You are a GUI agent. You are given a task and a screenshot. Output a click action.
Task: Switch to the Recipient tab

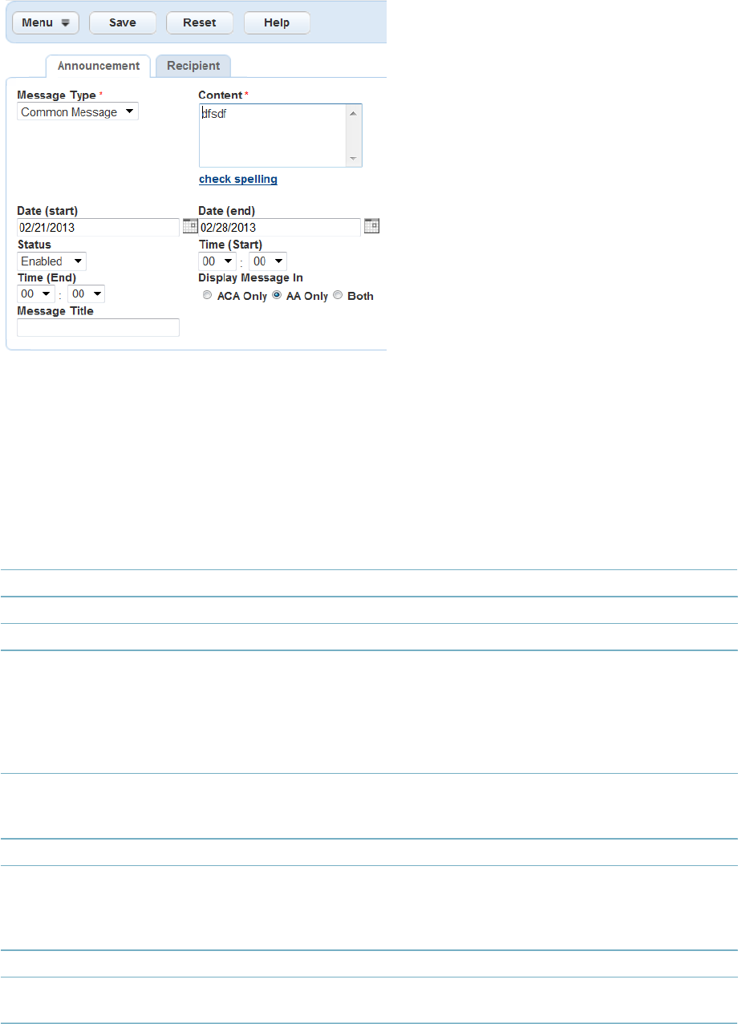click(193, 66)
